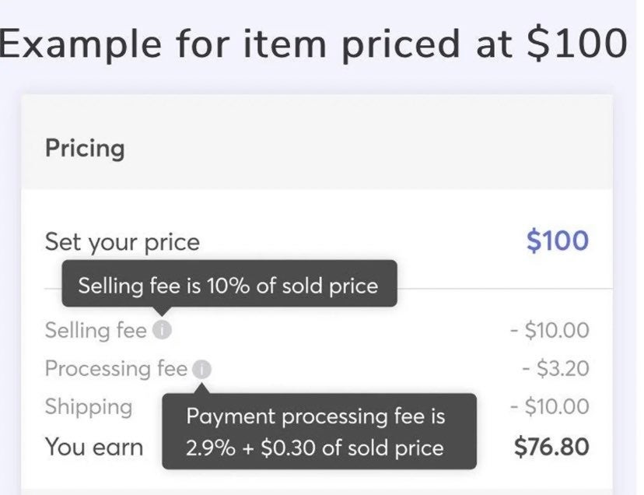Click the Processing fee info icon
The height and width of the screenshot is (495, 644).
(202, 369)
